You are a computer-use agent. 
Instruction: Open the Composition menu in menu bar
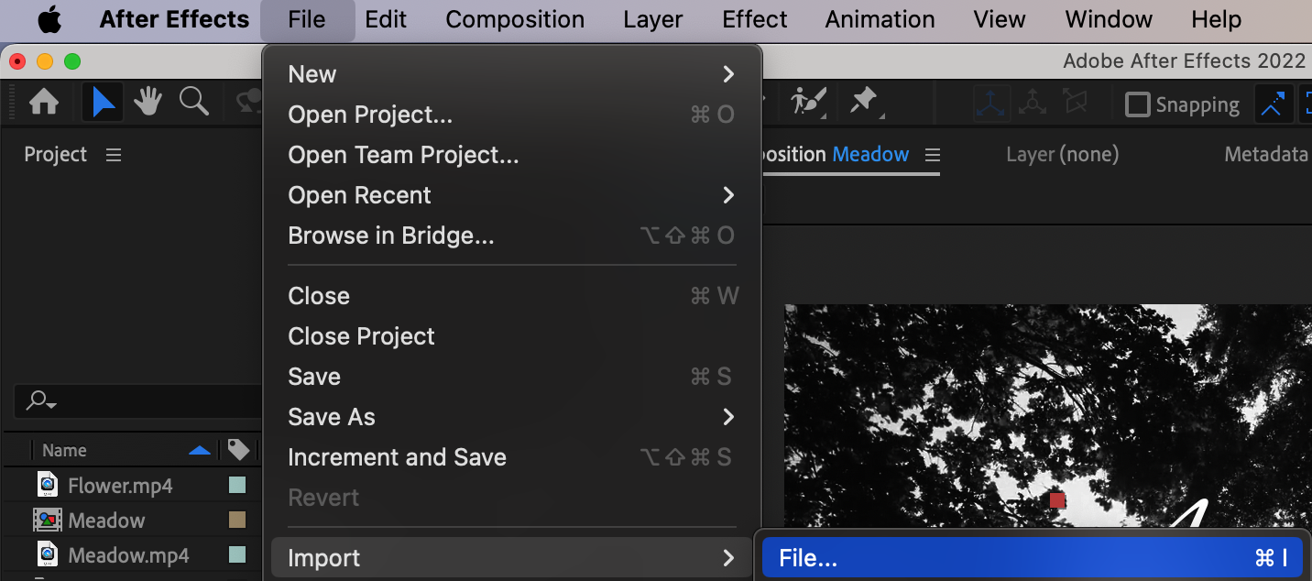515,19
